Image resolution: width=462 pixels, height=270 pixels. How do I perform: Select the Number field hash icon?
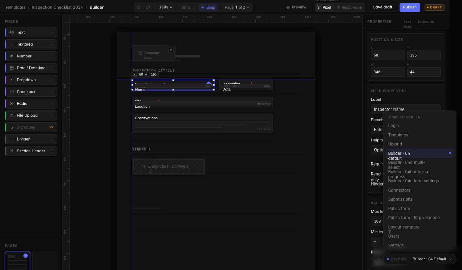[x=12, y=56]
